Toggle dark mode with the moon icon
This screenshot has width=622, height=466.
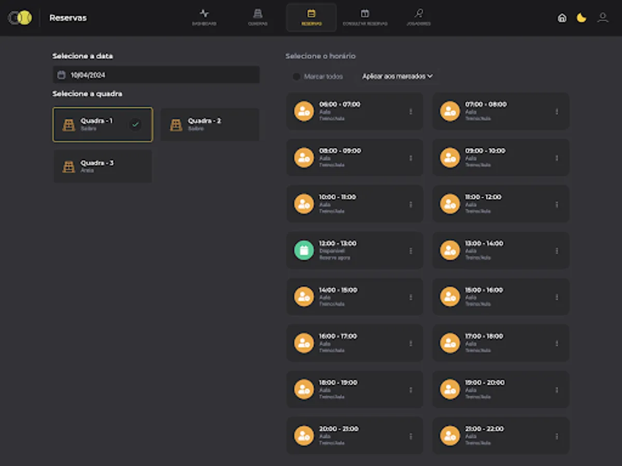(x=582, y=18)
